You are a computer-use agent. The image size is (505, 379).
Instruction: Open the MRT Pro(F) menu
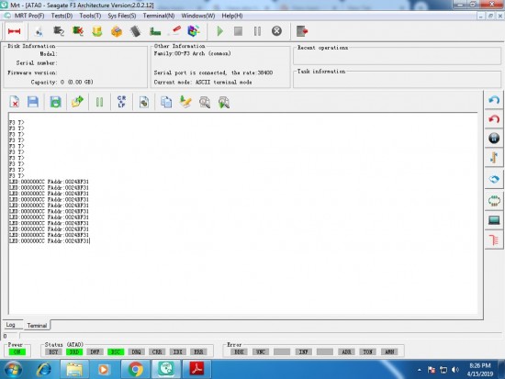(29, 16)
